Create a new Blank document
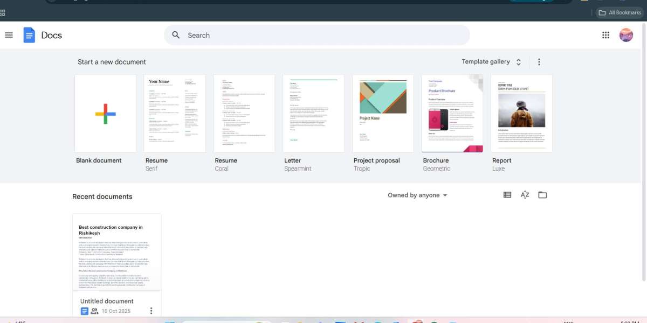Screen dimensions: 647x323 [x=106, y=114]
